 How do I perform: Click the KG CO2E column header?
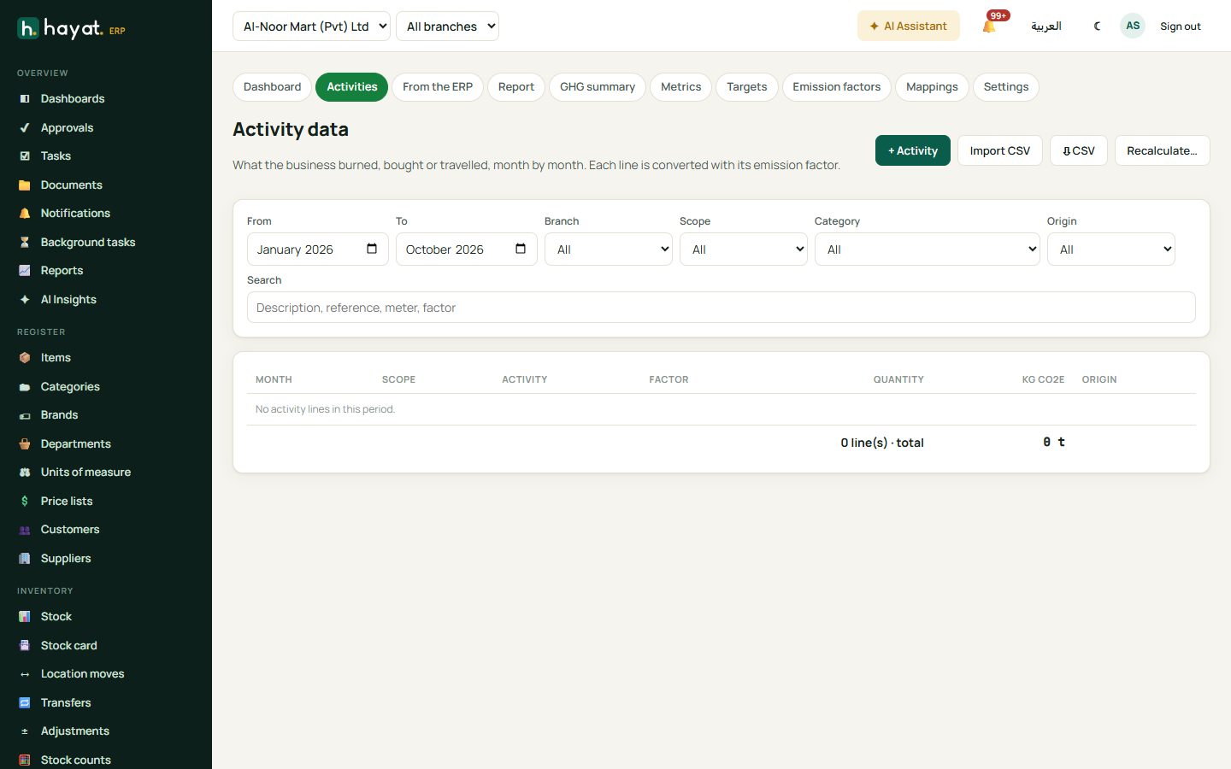pos(1043,379)
